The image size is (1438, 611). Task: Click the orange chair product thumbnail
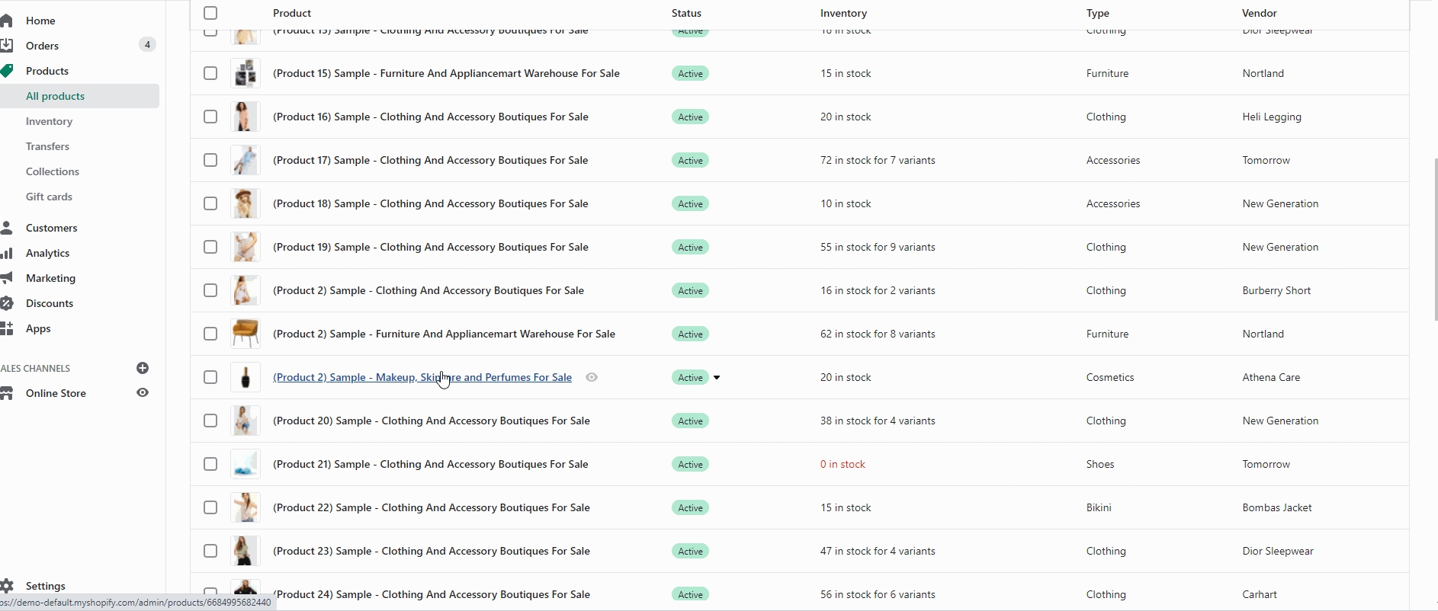point(246,334)
